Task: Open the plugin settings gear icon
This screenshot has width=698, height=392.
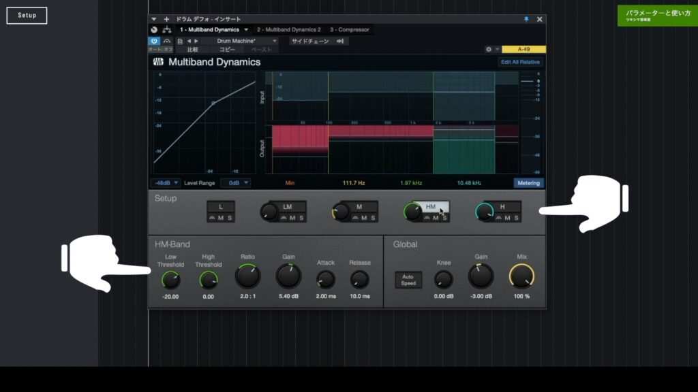Action: tap(488, 49)
